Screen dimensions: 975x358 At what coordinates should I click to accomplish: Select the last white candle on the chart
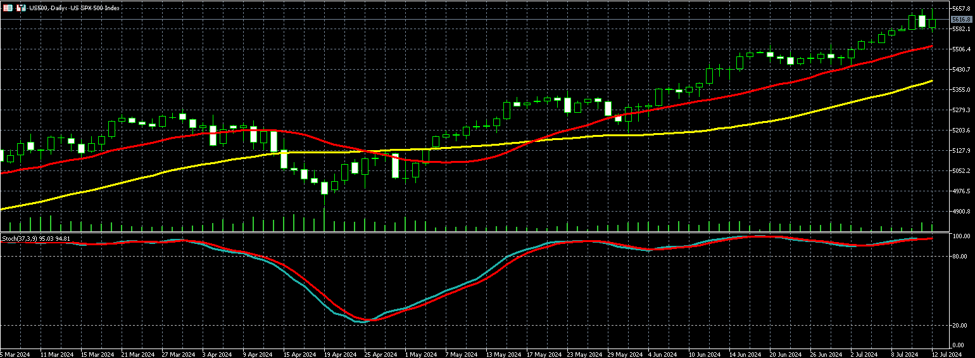tap(922, 20)
